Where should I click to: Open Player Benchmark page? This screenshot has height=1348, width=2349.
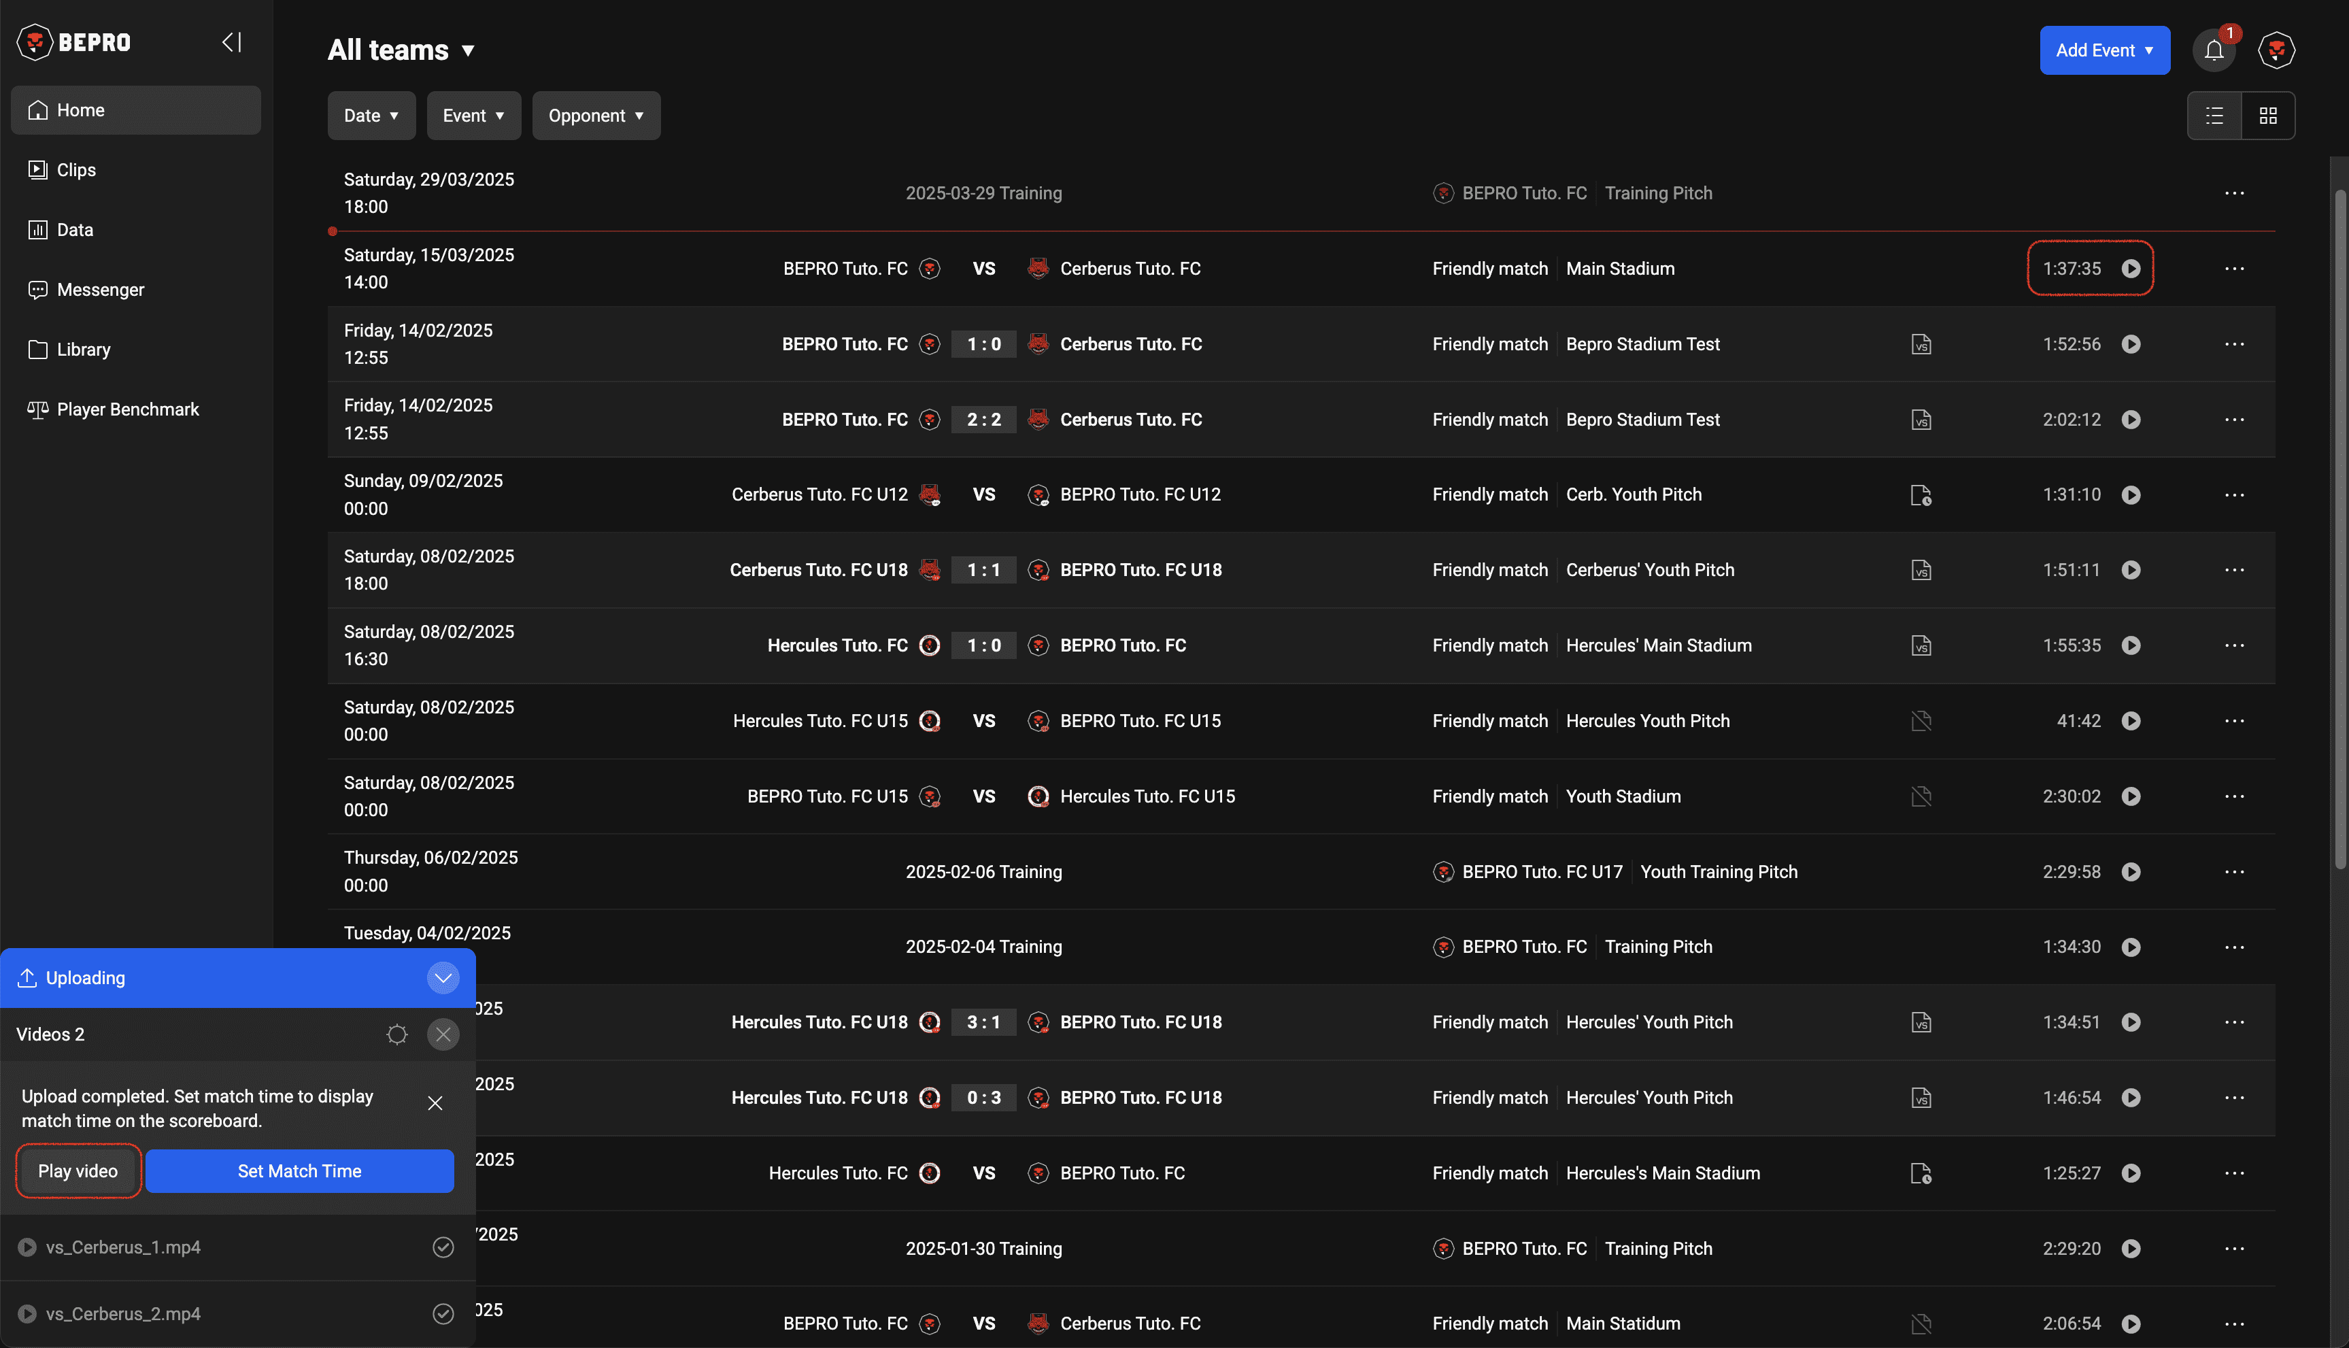click(x=128, y=409)
